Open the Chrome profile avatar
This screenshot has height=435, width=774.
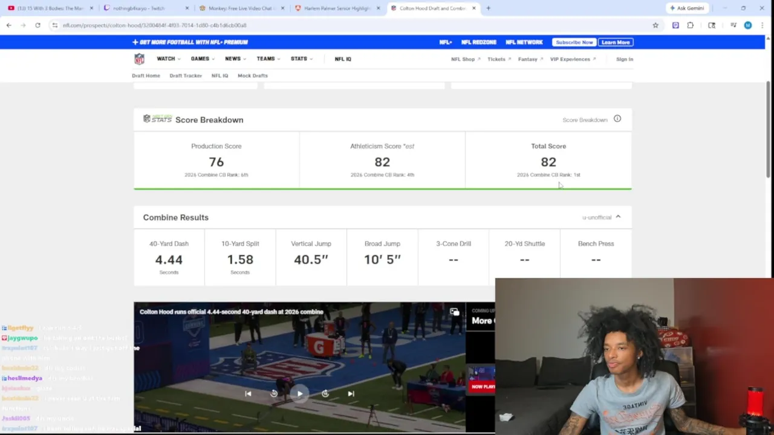click(x=748, y=25)
